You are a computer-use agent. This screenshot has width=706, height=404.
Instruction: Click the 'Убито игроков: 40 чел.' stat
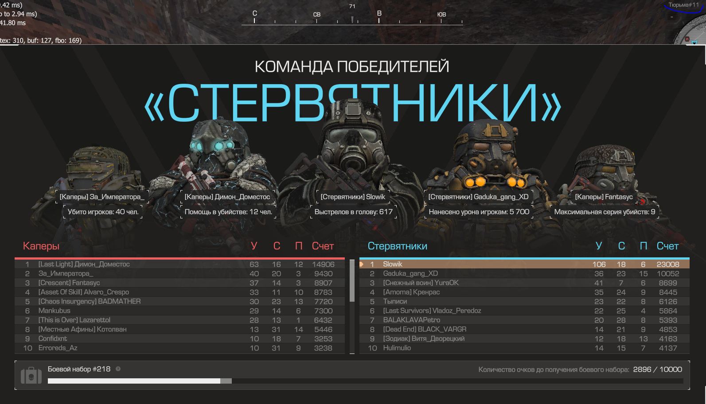coord(103,212)
